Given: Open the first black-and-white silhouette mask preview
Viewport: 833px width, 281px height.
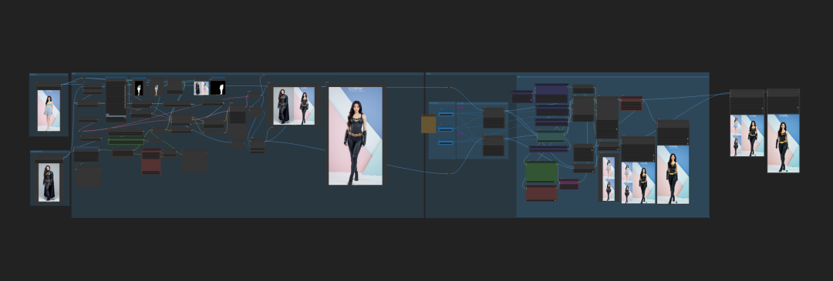Looking at the screenshot, I should [139, 88].
